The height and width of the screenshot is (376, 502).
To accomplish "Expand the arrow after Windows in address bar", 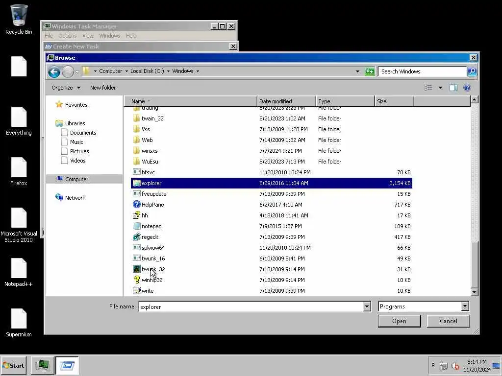I will click(198, 71).
